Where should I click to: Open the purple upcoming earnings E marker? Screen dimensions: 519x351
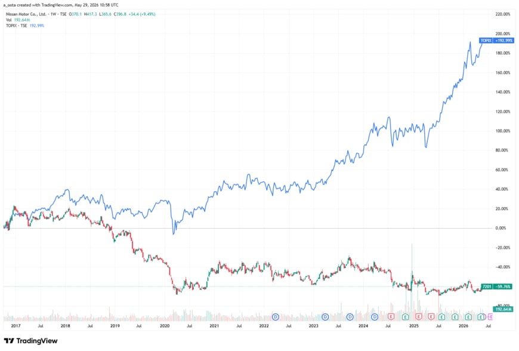coord(490,317)
